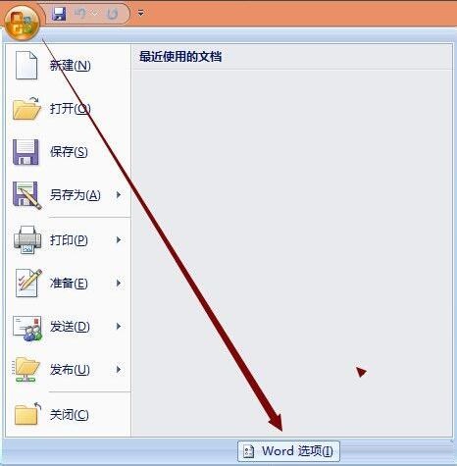
Task: Click the floppy disk icon for 保存
Action: (x=25, y=152)
